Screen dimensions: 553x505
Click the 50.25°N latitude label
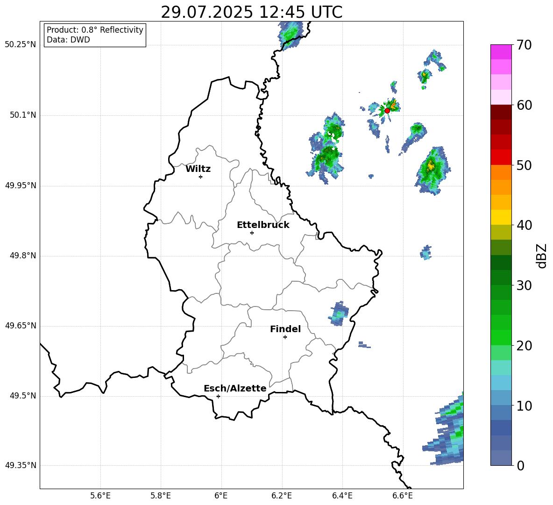(x=21, y=45)
